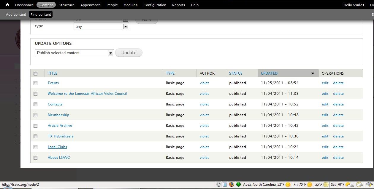The width and height of the screenshot is (374, 189).
Task: Go to the Appearance menu
Action: pos(91,5)
